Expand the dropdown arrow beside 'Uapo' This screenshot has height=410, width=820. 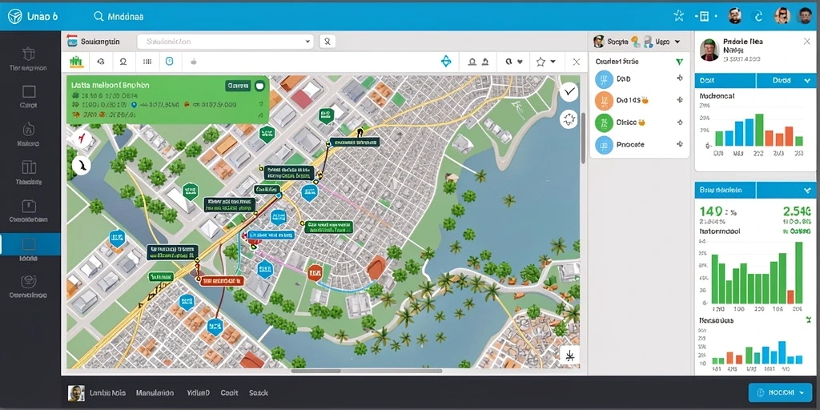click(677, 42)
